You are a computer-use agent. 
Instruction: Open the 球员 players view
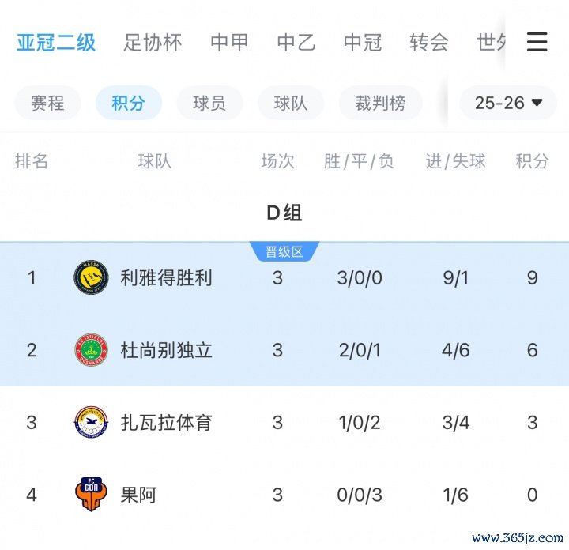click(209, 103)
